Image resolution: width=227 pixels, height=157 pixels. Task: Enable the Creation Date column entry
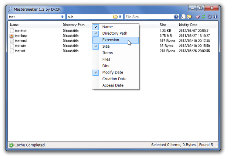(x=115, y=79)
